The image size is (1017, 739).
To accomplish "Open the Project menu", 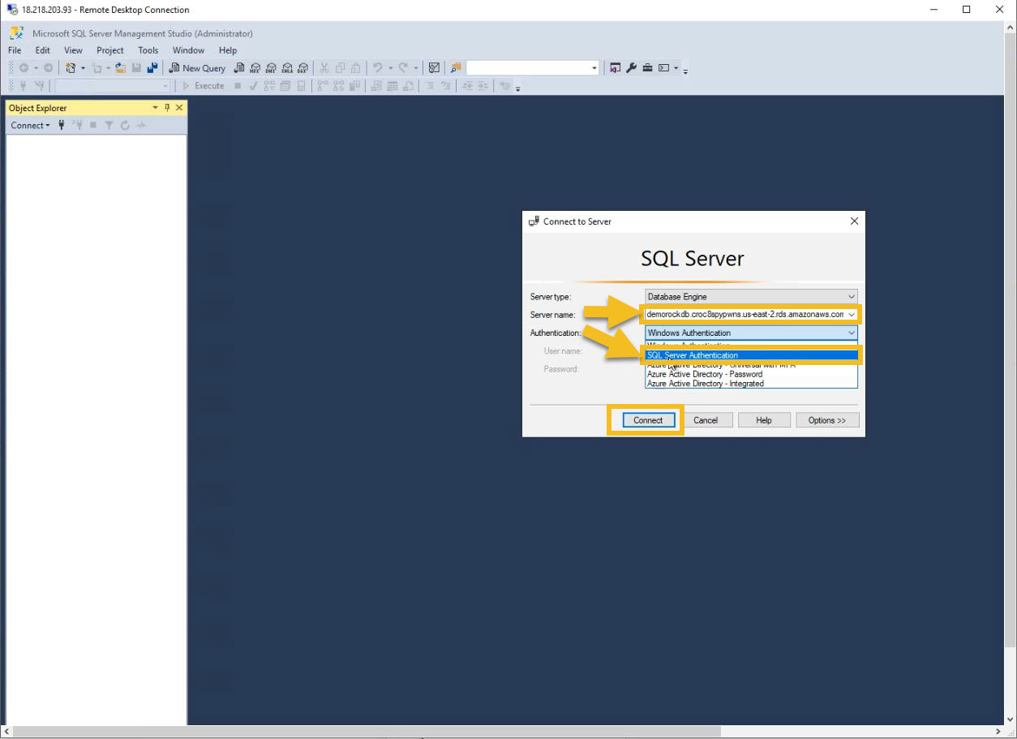I will [x=110, y=50].
